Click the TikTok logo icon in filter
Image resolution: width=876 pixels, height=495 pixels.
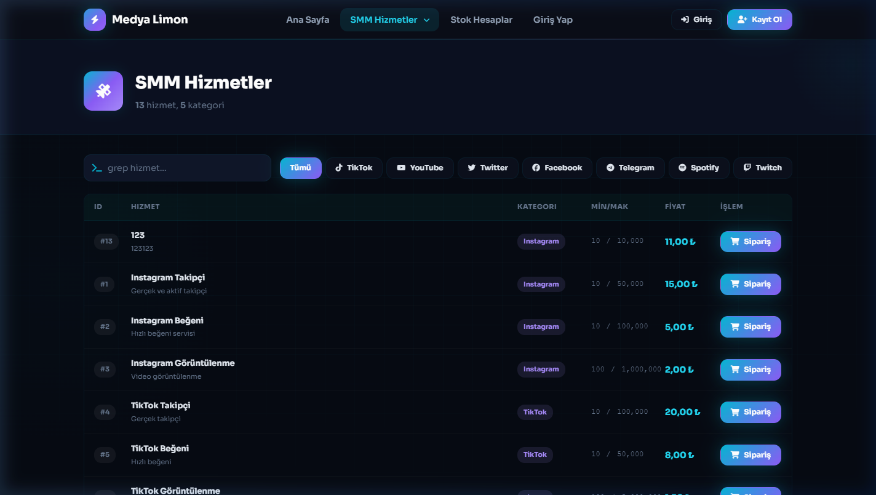(x=339, y=168)
